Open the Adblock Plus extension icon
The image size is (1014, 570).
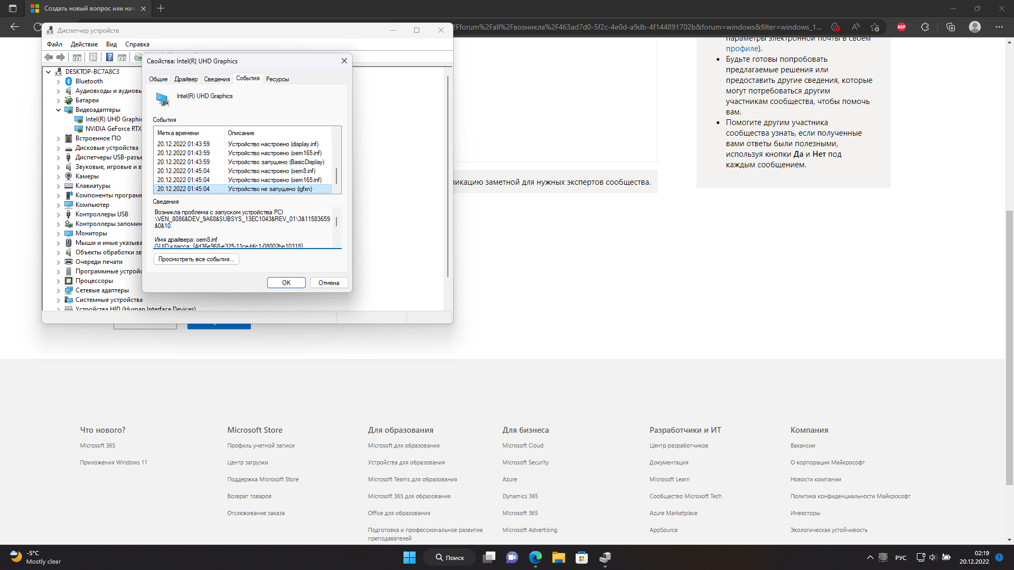coord(902,27)
